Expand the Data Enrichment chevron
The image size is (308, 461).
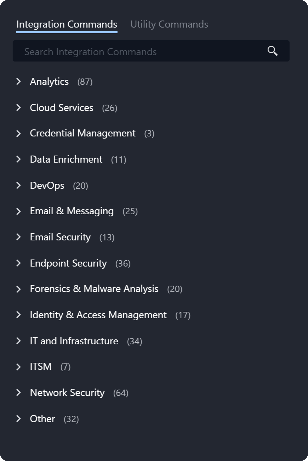click(x=19, y=159)
